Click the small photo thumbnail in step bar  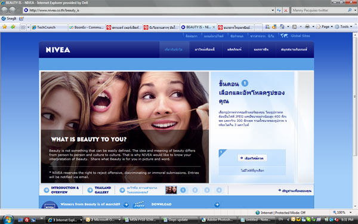point(171,190)
